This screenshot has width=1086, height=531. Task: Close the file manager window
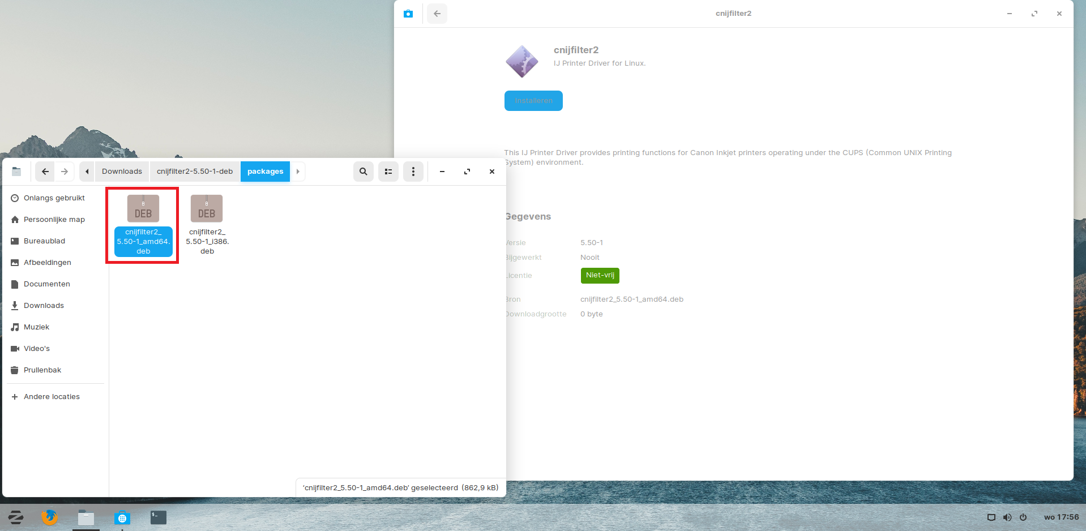(x=492, y=172)
